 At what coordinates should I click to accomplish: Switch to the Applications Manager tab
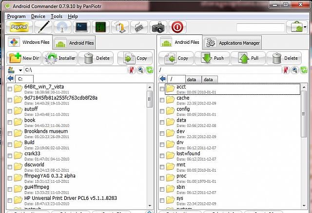232,43
